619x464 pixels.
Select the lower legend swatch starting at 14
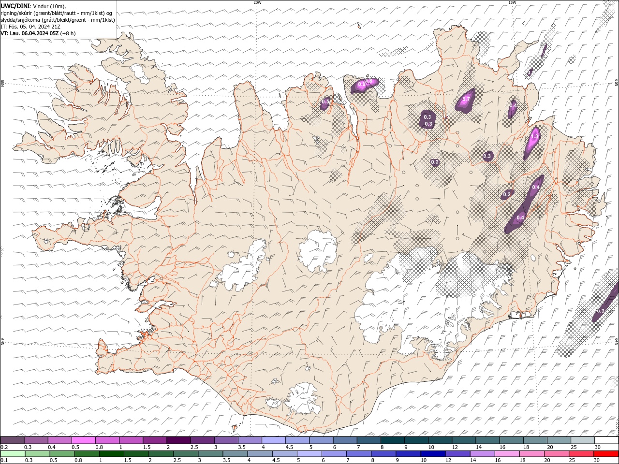pyautogui.click(x=483, y=454)
